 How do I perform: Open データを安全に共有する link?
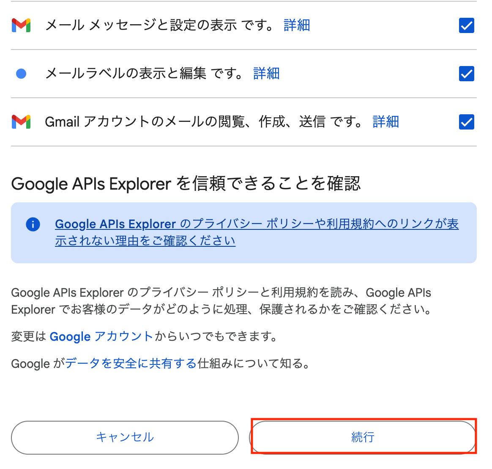(x=131, y=364)
